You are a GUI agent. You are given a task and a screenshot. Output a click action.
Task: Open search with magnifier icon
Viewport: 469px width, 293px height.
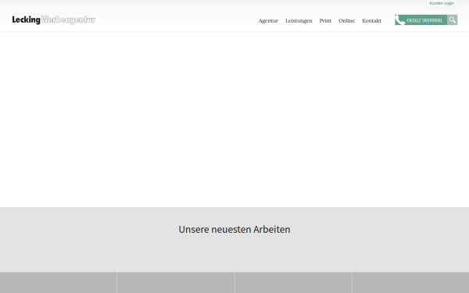pos(453,20)
